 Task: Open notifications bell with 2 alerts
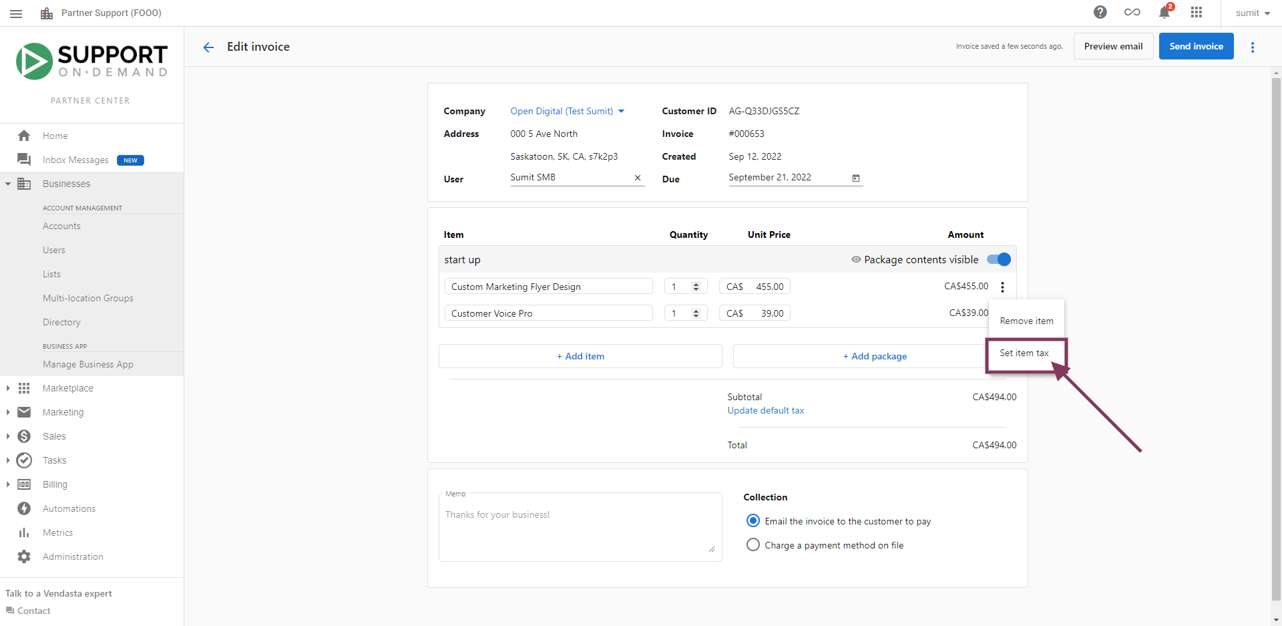tap(1164, 12)
